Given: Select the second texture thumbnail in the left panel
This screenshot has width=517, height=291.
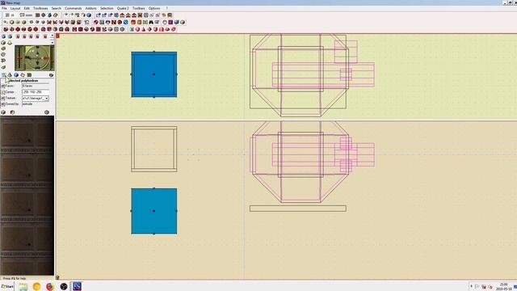Looking at the screenshot, I should coord(27,168).
